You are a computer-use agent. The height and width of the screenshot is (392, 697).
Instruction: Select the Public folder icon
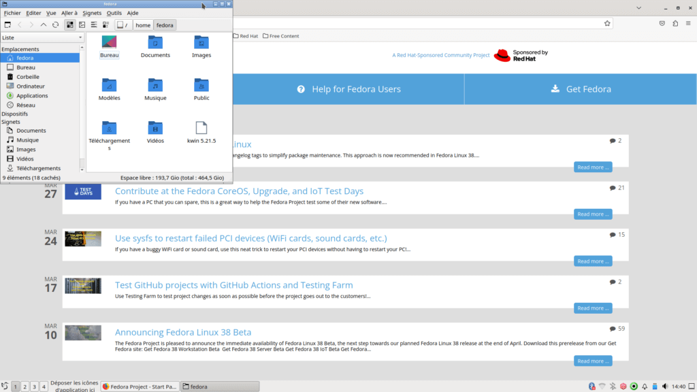(x=201, y=85)
